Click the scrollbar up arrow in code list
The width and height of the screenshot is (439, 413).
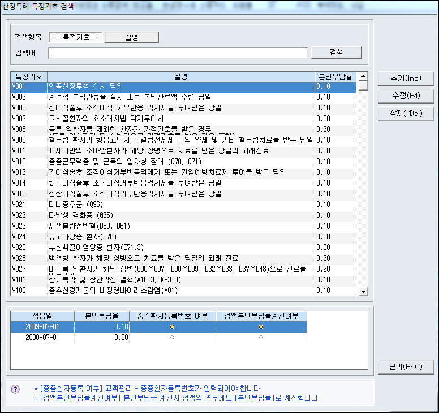[363, 76]
